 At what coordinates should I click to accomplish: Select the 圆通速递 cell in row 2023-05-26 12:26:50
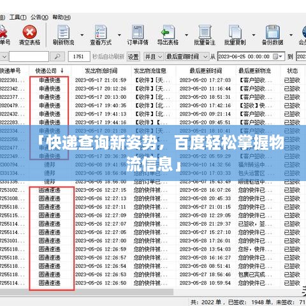[x=50, y=283]
